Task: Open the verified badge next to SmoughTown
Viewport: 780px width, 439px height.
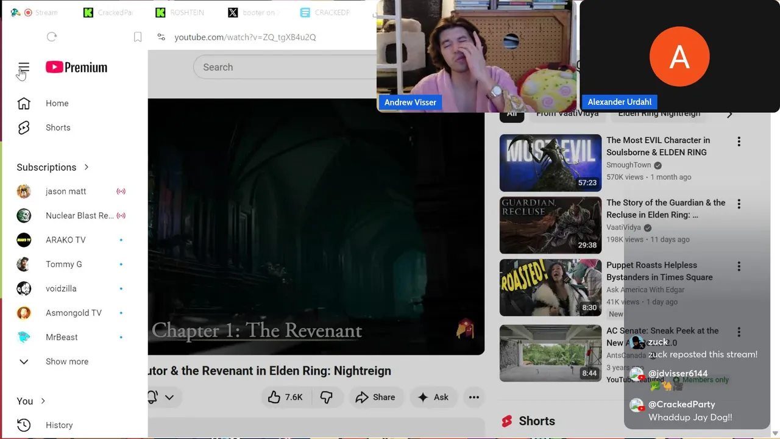Action: pos(658,165)
